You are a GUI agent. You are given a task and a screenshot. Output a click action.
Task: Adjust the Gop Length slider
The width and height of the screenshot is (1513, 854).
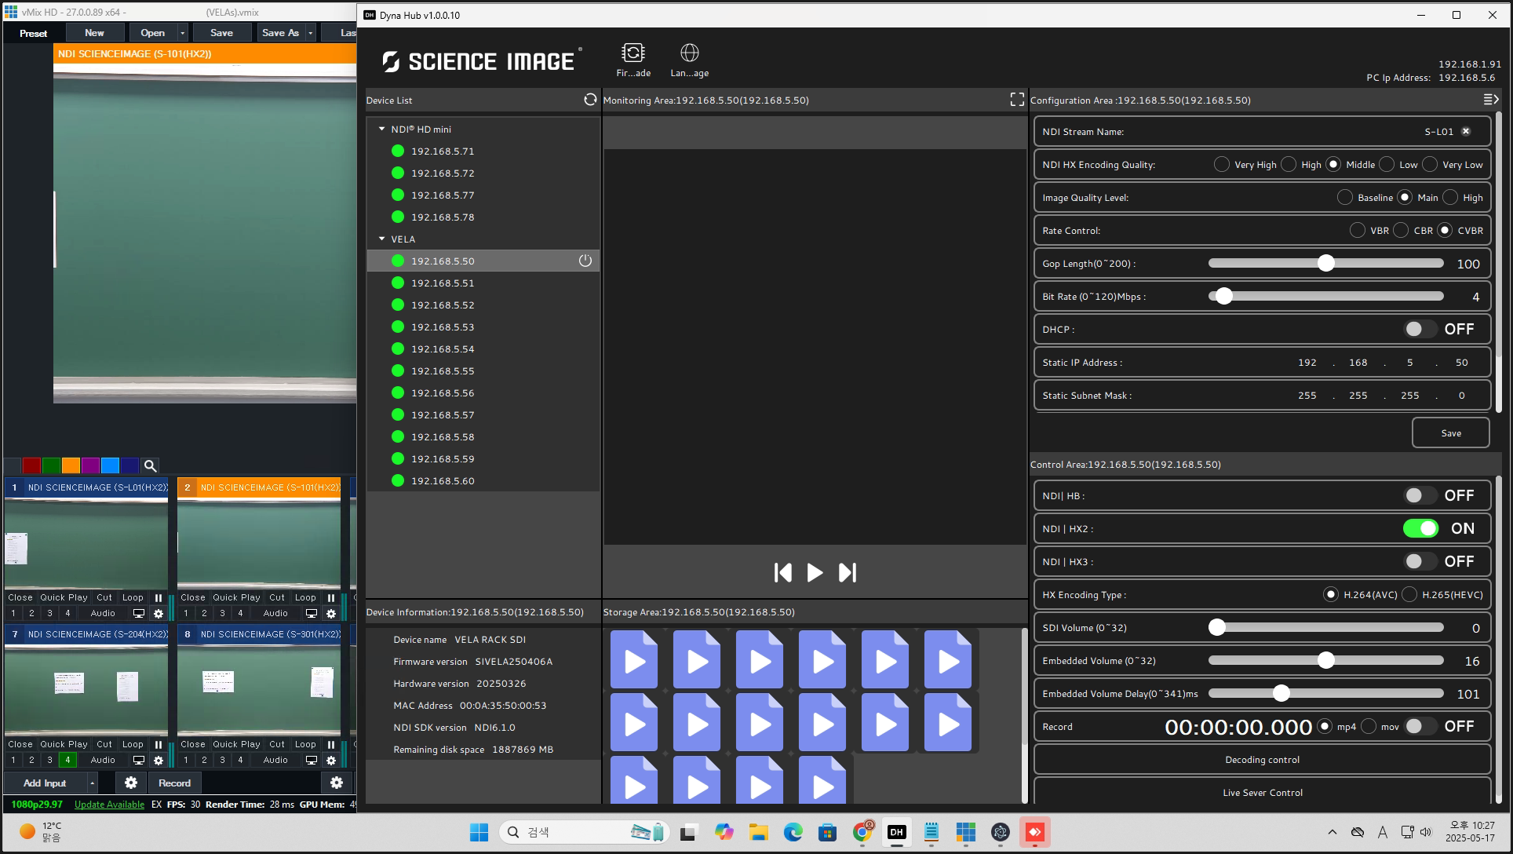coord(1325,263)
